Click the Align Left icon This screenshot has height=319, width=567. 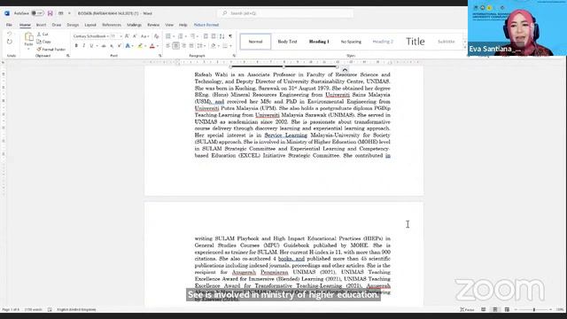[168, 46]
